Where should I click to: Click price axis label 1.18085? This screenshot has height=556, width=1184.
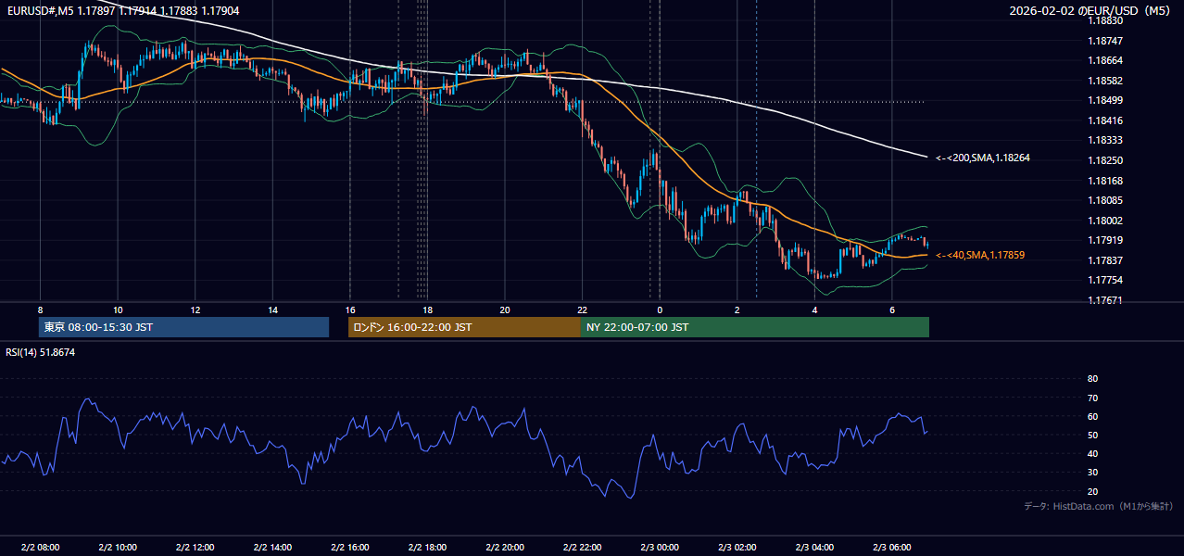tap(1105, 200)
